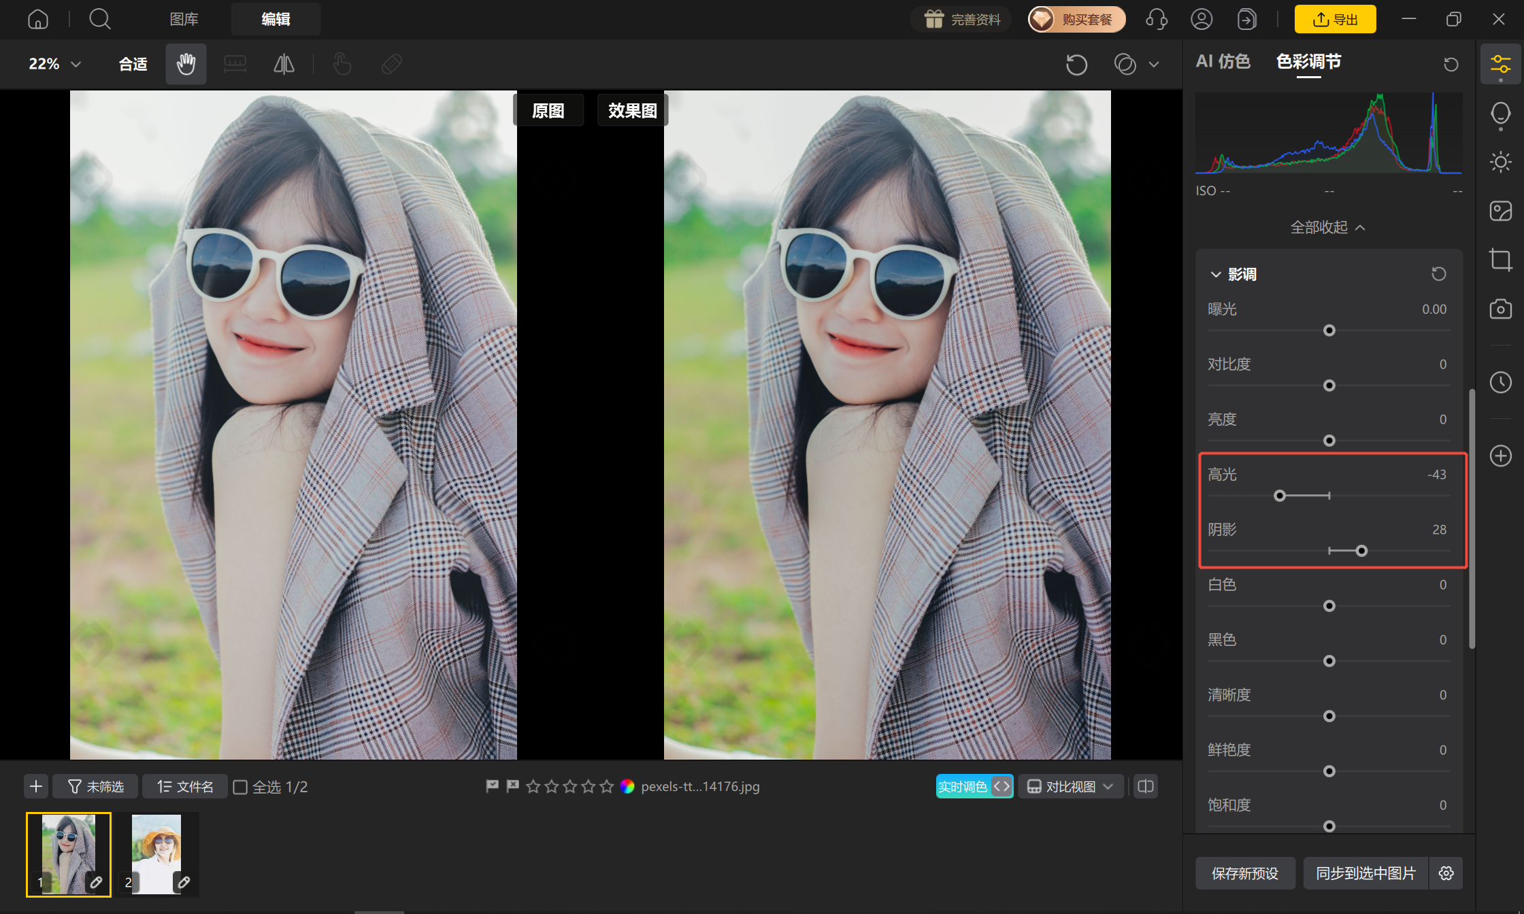1524x914 pixels.
Task: Click the 保存新预设 button
Action: pyautogui.click(x=1245, y=873)
